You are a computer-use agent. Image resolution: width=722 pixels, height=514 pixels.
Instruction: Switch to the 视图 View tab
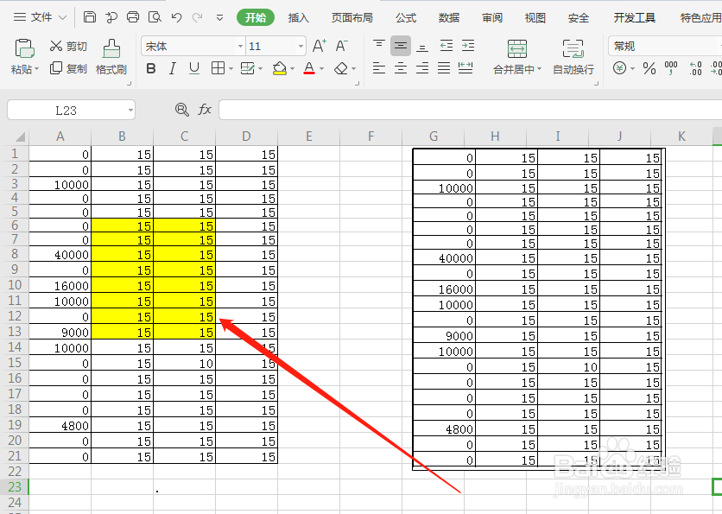[x=535, y=17]
